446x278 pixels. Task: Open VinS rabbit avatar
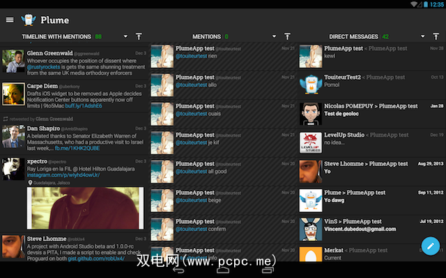311,229
